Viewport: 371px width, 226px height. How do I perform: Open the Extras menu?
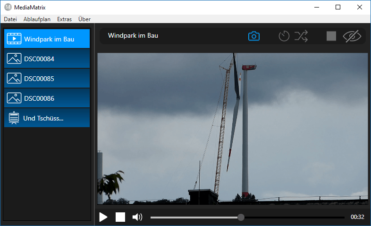pos(64,19)
